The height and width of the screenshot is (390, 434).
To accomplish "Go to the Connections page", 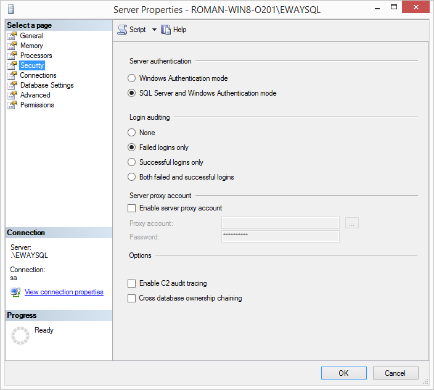I will coord(38,75).
